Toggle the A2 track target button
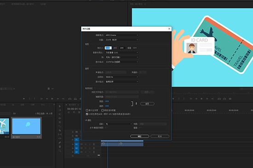Viewport: 253px width, 168px height. click(77, 148)
